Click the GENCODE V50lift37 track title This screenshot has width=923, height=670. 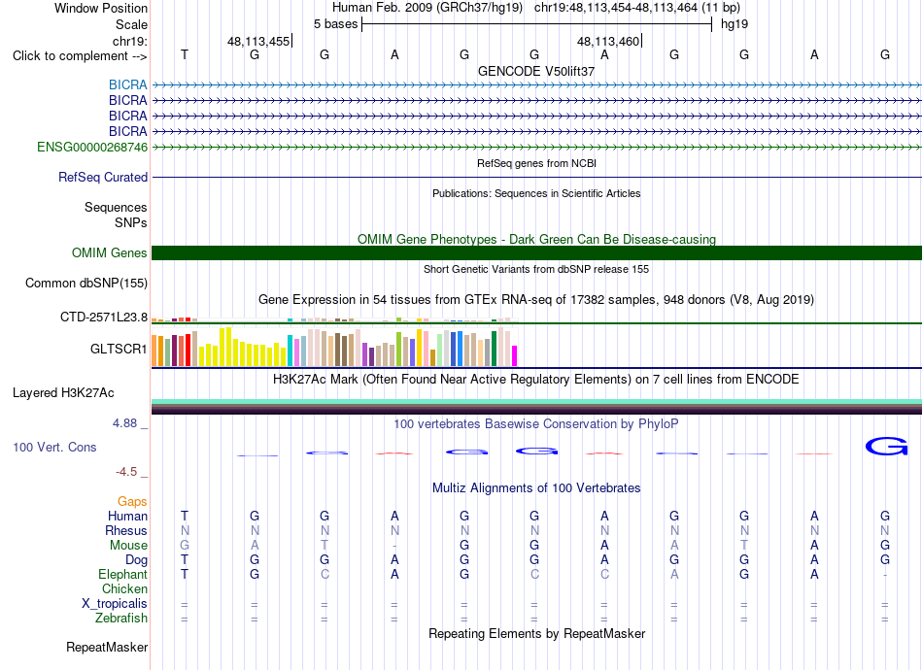click(x=536, y=71)
